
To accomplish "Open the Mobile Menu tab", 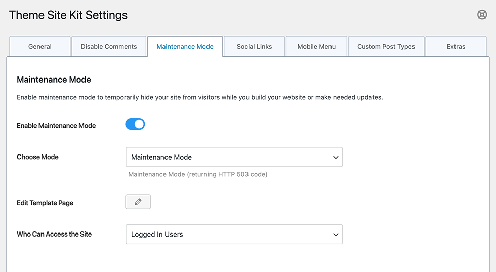I will [x=316, y=47].
